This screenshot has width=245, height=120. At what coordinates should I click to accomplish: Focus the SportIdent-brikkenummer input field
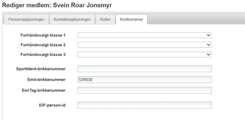[144, 69]
